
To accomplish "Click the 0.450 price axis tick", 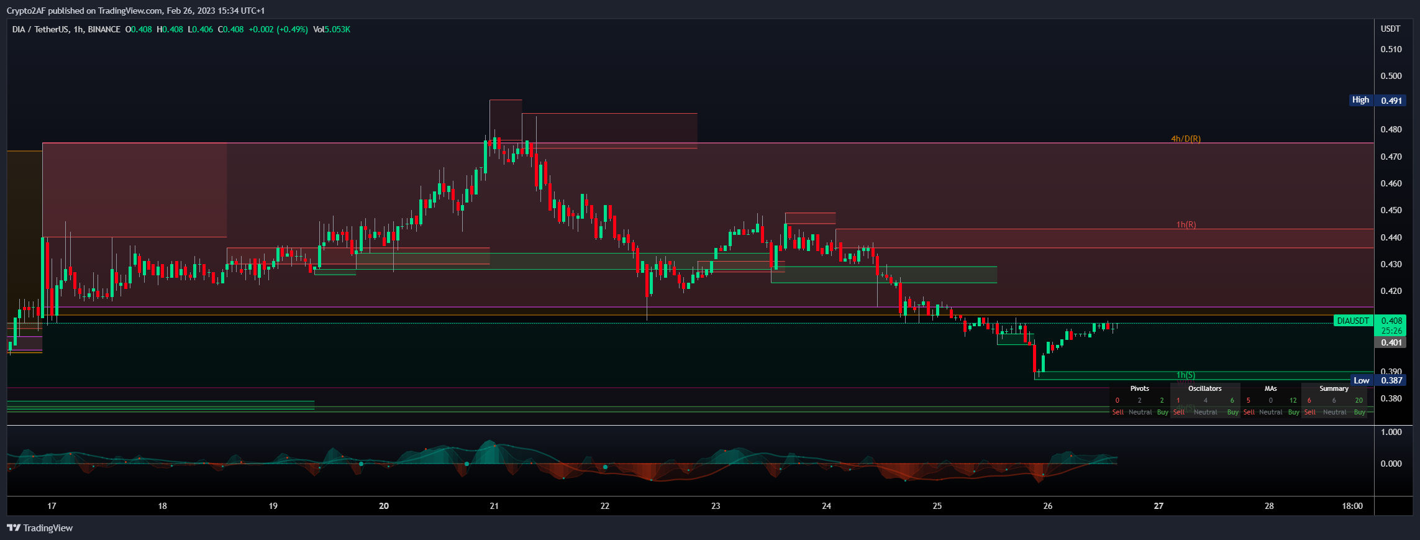I will coord(1391,210).
